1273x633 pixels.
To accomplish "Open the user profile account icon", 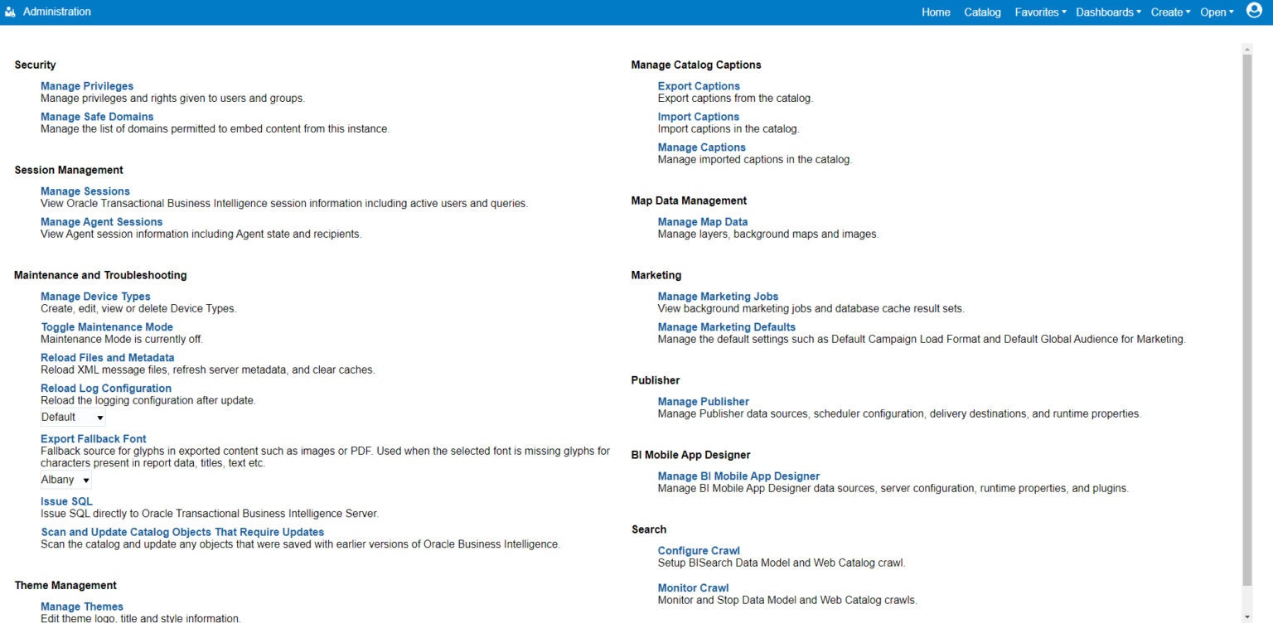I will pyautogui.click(x=1254, y=11).
